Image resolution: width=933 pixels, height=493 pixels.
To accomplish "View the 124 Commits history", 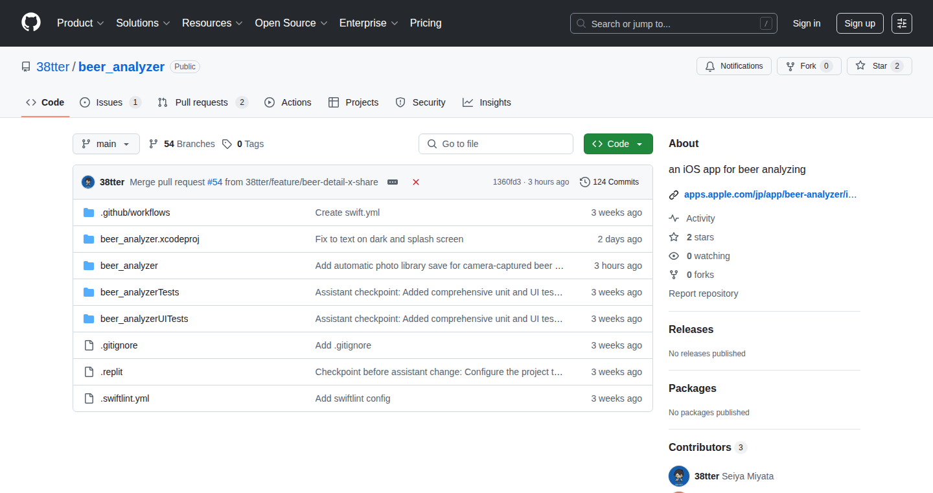I will pyautogui.click(x=609, y=182).
